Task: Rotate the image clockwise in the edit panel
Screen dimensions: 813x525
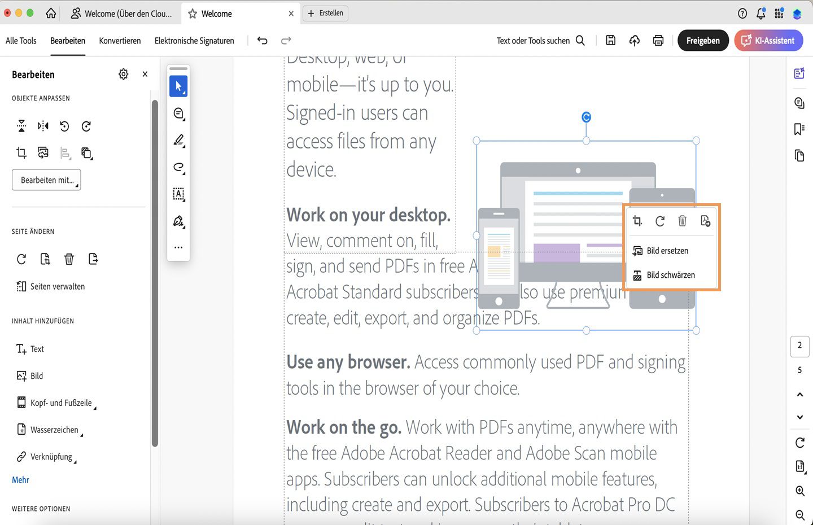Action: pyautogui.click(x=86, y=126)
